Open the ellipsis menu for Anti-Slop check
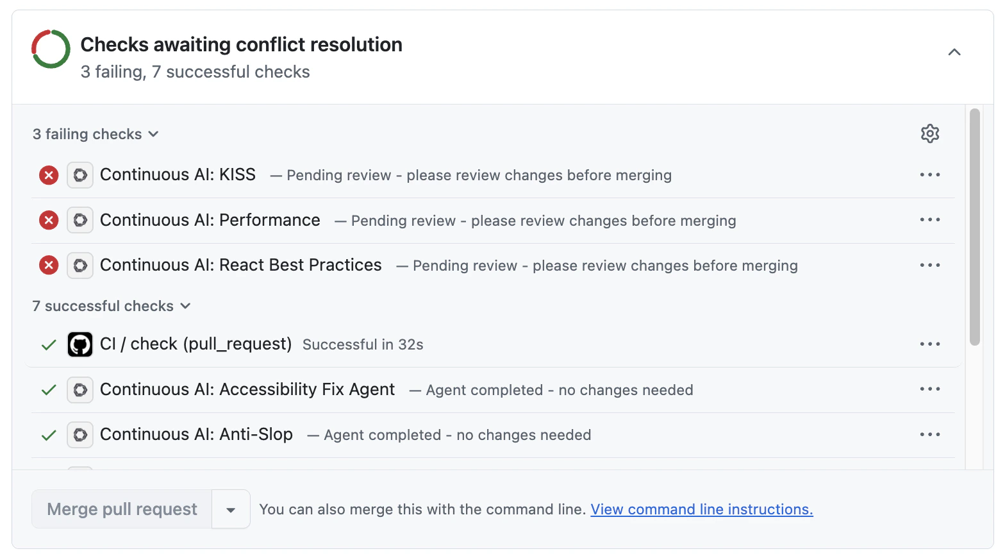The width and height of the screenshot is (1005, 558). [930, 434]
